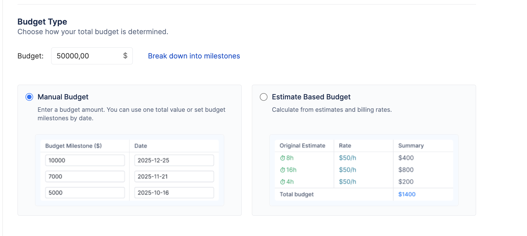Click the 5000 budget milestone field
Viewport: 527px width, 236px height.
point(85,193)
